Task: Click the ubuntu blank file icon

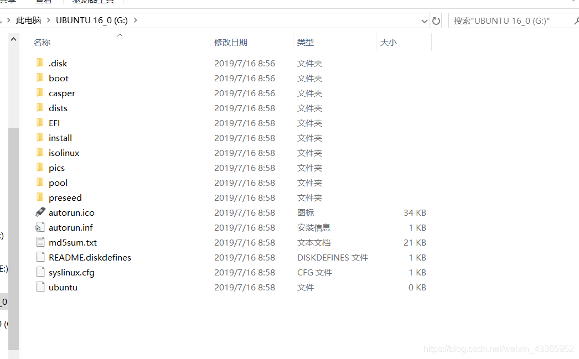Action: coord(40,287)
